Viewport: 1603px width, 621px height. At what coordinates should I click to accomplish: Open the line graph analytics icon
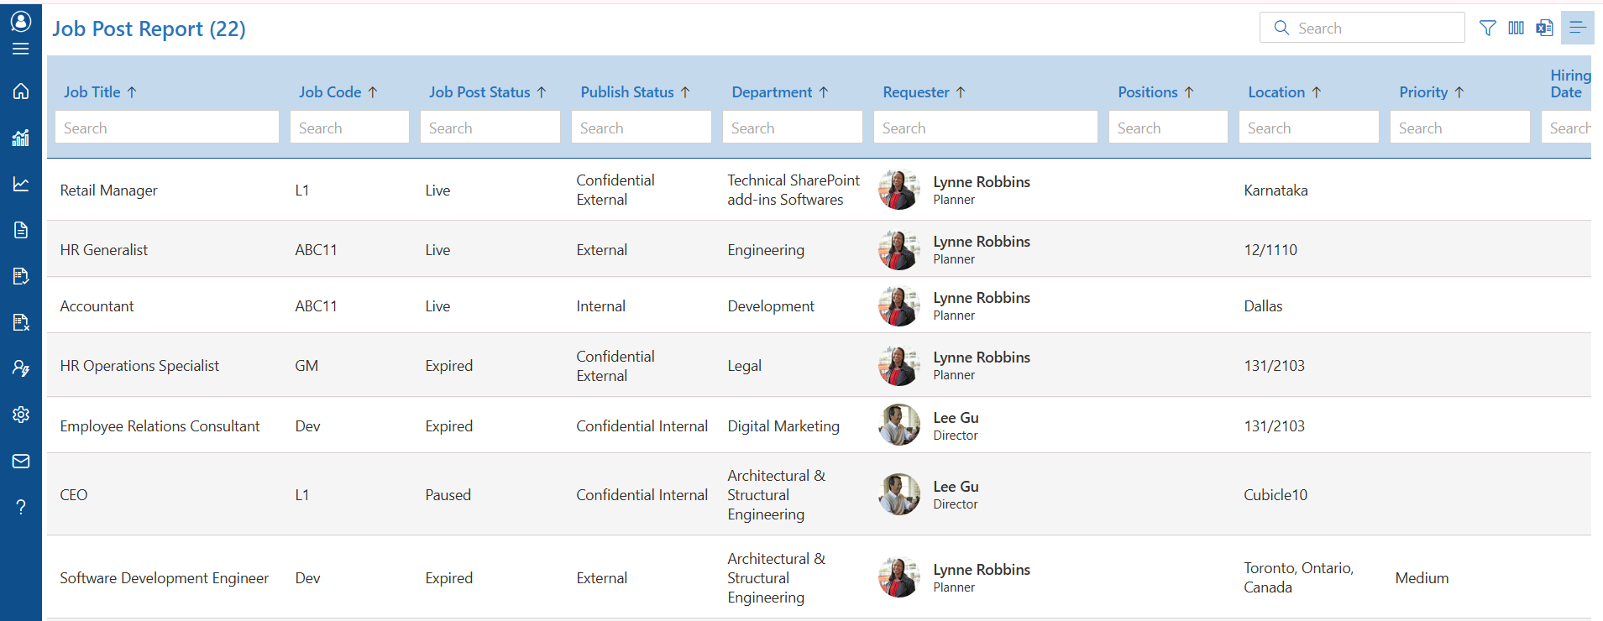click(x=21, y=184)
